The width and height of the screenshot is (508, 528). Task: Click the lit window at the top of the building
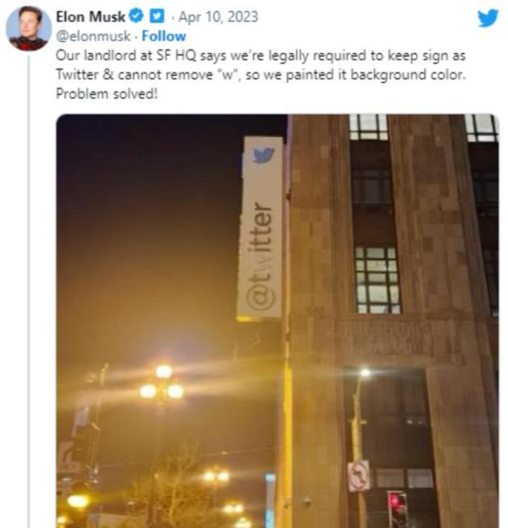point(369,127)
